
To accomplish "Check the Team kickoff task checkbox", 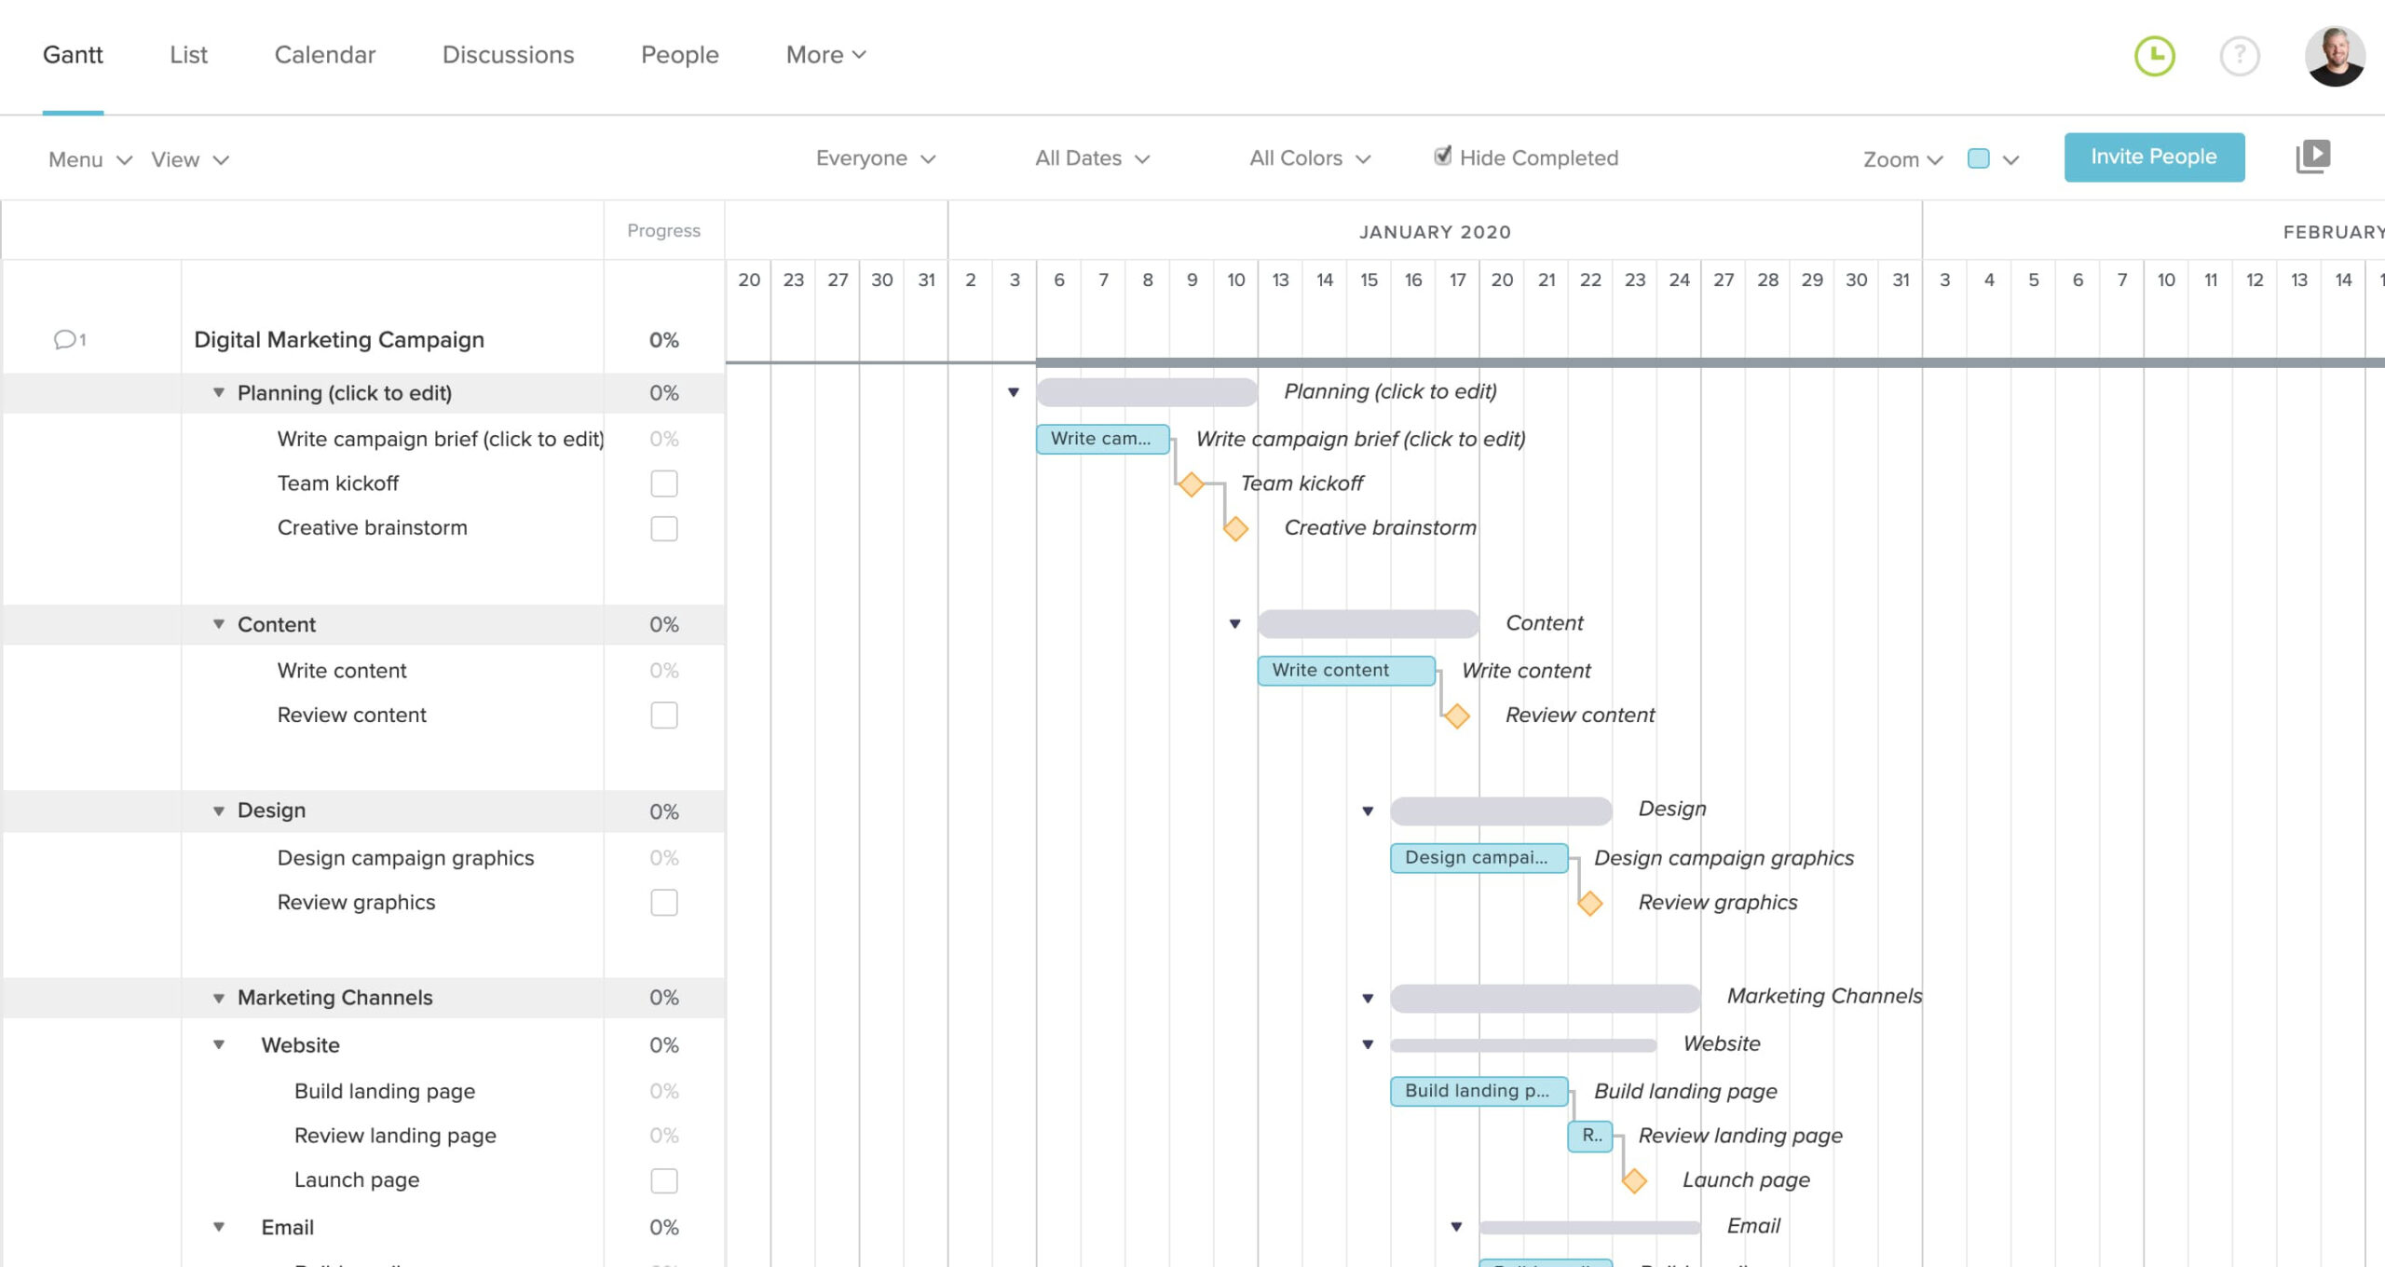I will pos(664,483).
